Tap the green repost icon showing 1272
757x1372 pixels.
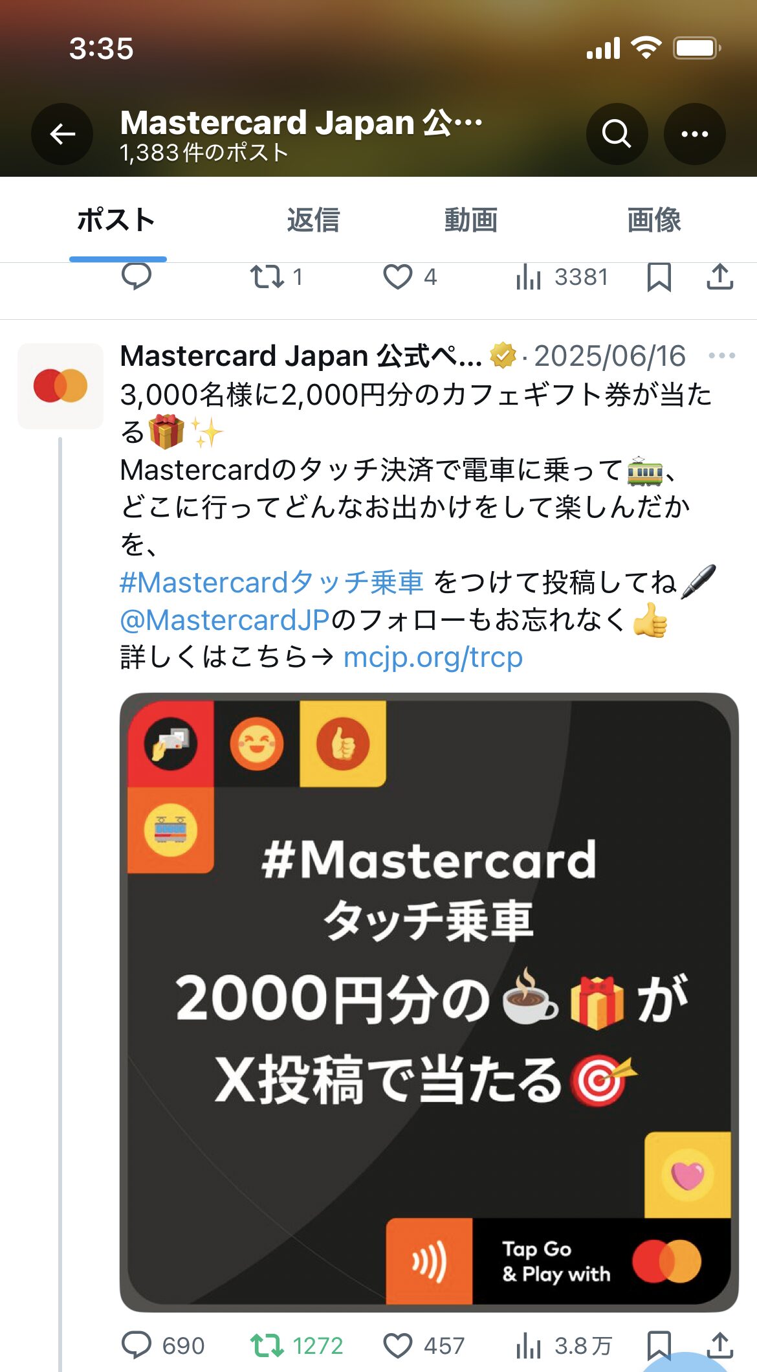point(267,1346)
